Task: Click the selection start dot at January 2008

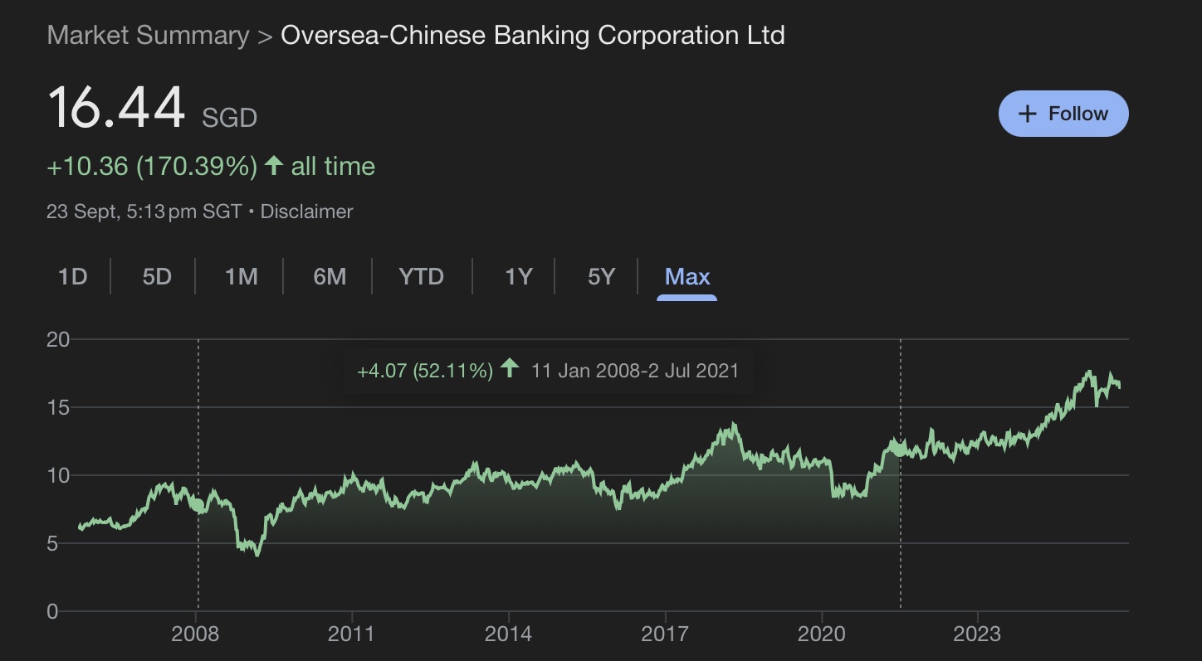Action: (198, 503)
